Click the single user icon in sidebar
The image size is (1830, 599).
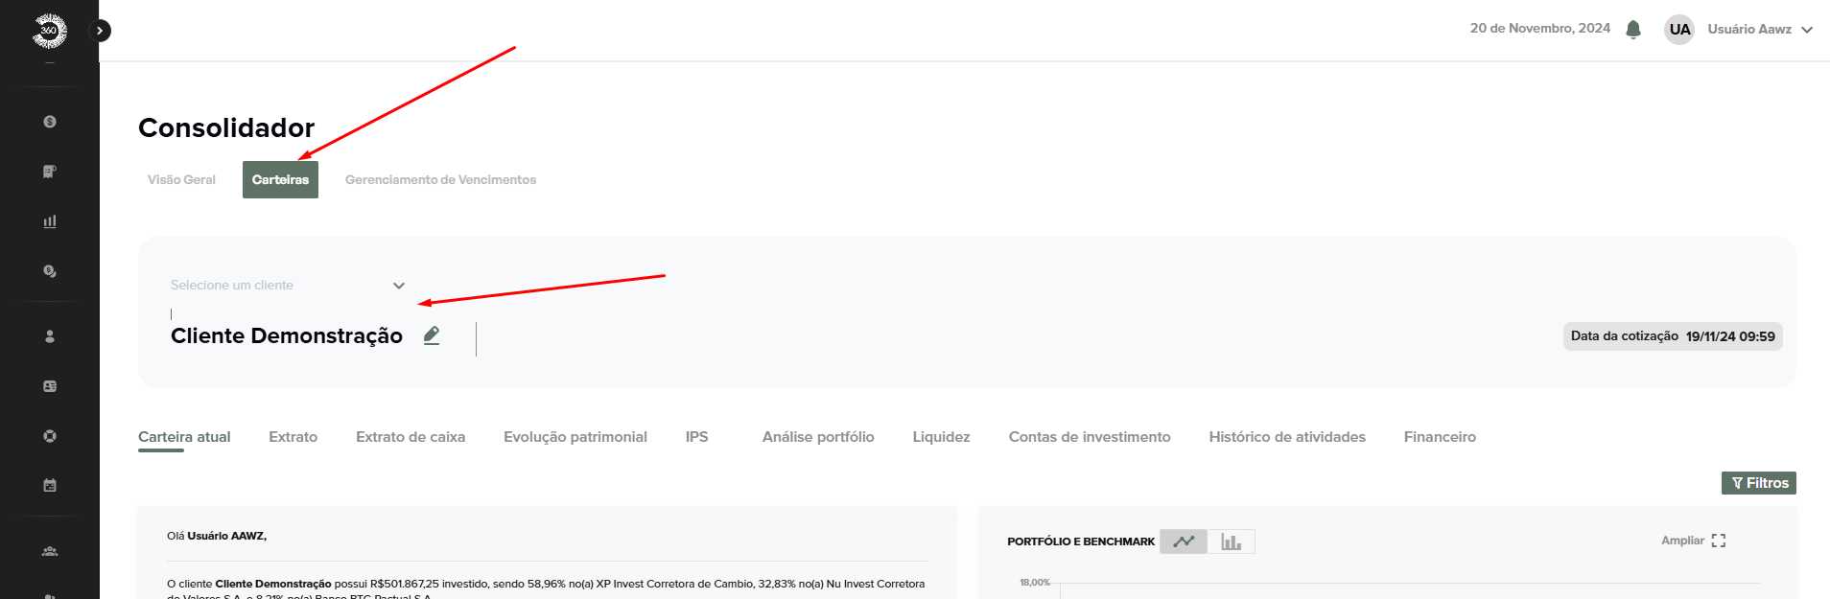click(x=50, y=336)
